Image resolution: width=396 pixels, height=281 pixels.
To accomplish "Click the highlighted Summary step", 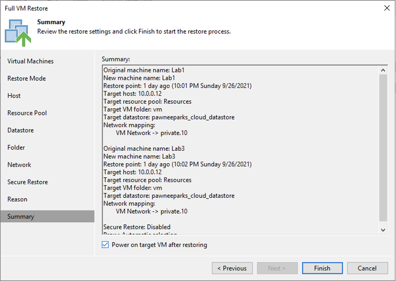I will (x=47, y=216).
